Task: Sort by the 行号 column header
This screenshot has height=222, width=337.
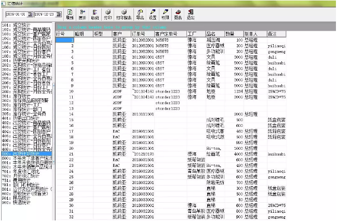Action: tap(65, 34)
